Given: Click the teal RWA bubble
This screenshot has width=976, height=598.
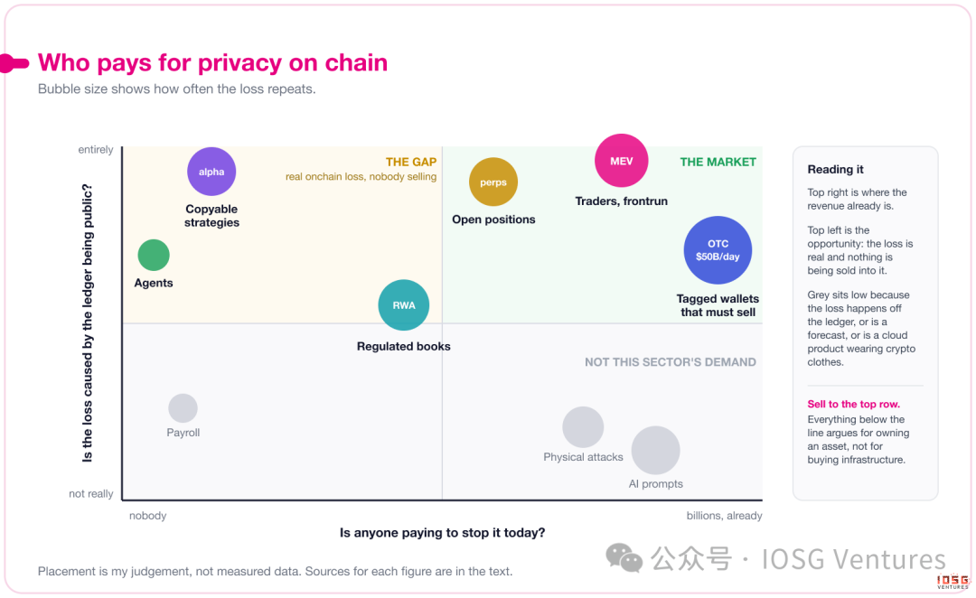Looking at the screenshot, I should [404, 305].
